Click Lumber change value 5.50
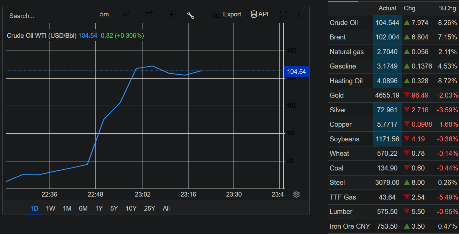459x234 pixels. coord(418,212)
